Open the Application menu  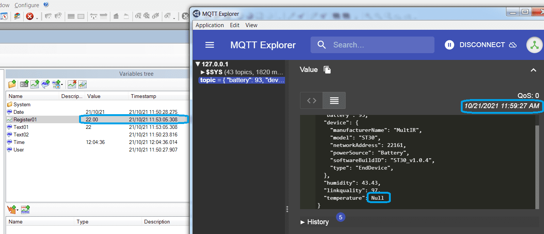point(210,25)
